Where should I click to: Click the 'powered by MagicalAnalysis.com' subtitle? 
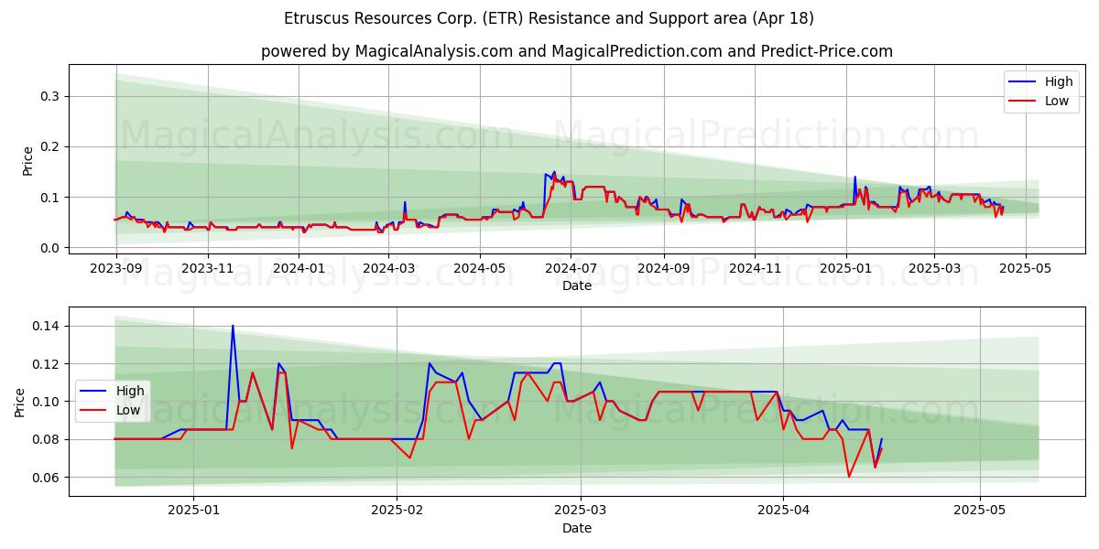click(577, 51)
